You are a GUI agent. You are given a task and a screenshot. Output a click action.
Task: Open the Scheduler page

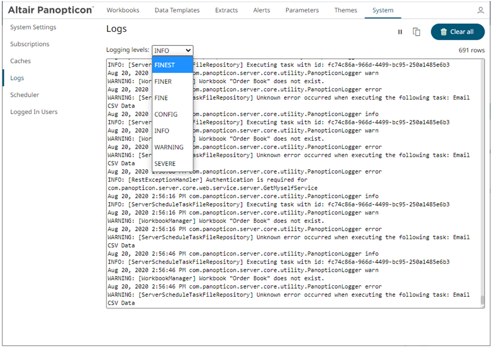[x=24, y=95]
